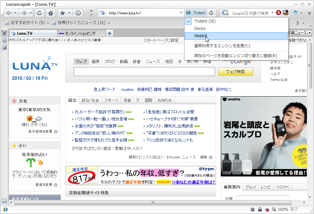Expand the Back button history dropdown
The width and height of the screenshot is (314, 214).
(x=15, y=13)
